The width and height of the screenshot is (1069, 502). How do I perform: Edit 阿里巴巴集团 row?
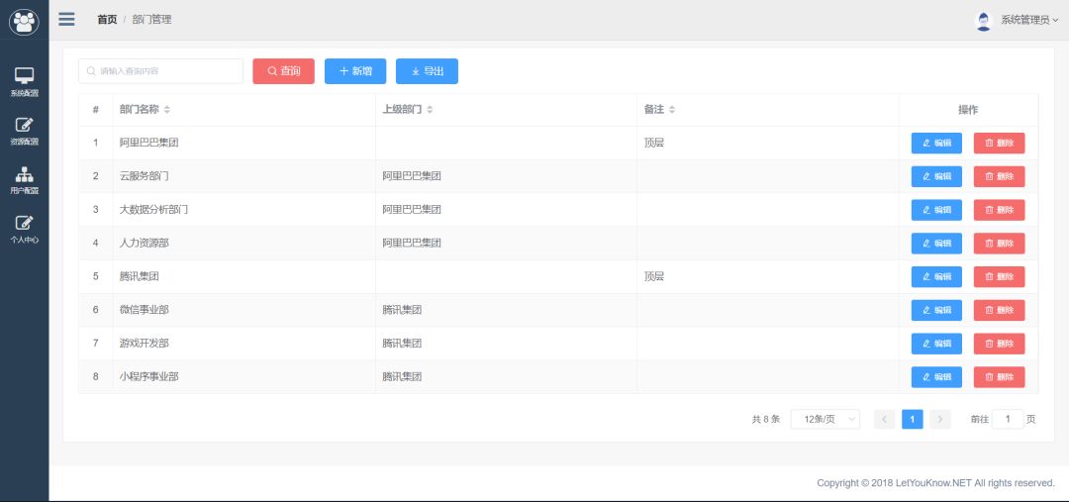(x=936, y=144)
